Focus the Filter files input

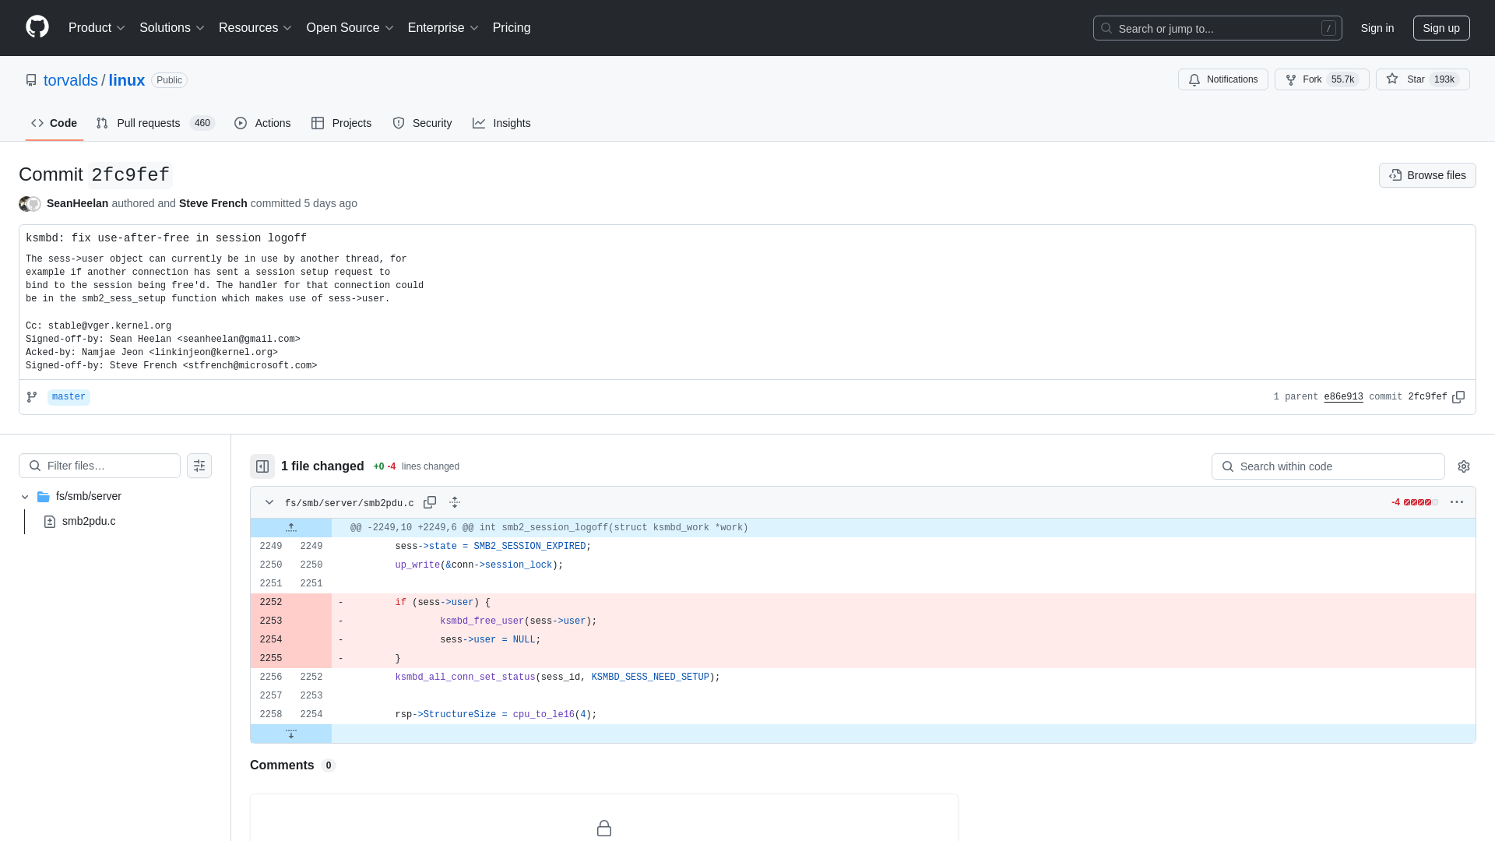click(100, 466)
